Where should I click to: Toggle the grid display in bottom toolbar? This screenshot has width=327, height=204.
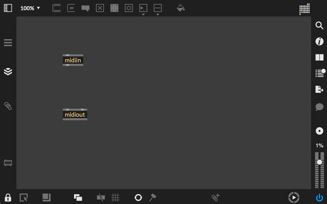115,198
